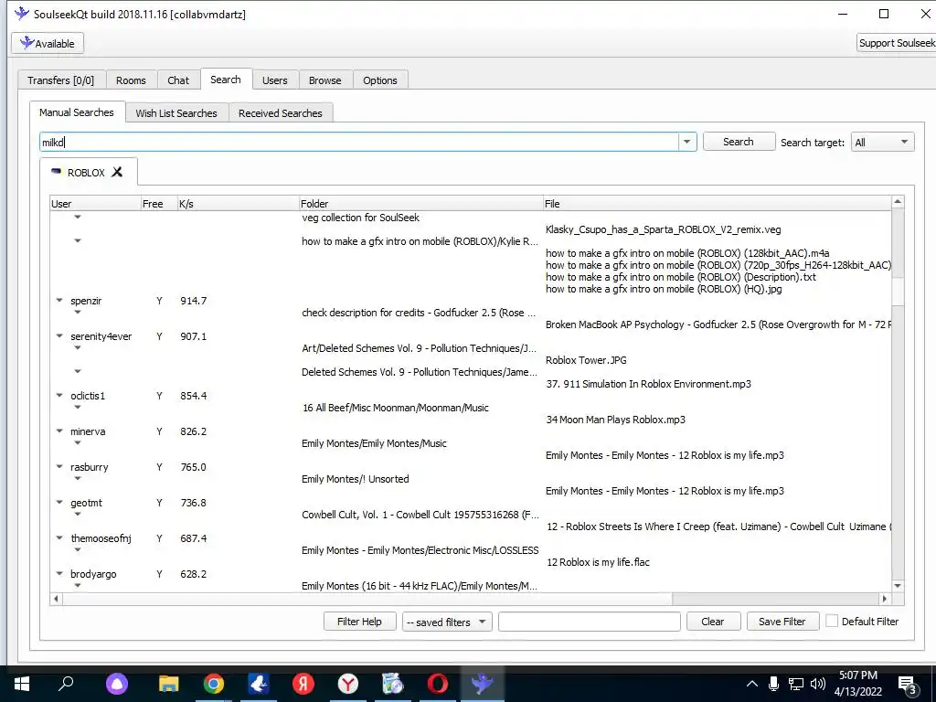
Task: Select the Users tab
Action: [x=274, y=80]
